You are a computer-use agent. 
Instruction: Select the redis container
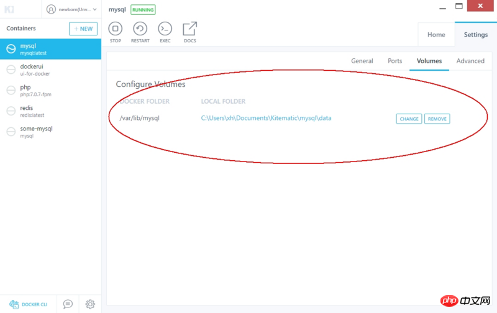click(x=51, y=111)
